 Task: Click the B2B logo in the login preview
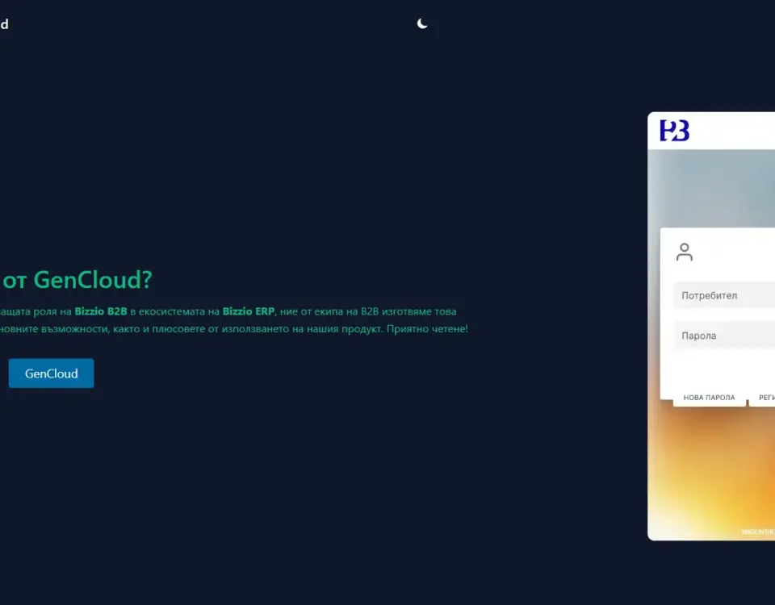pos(674,131)
